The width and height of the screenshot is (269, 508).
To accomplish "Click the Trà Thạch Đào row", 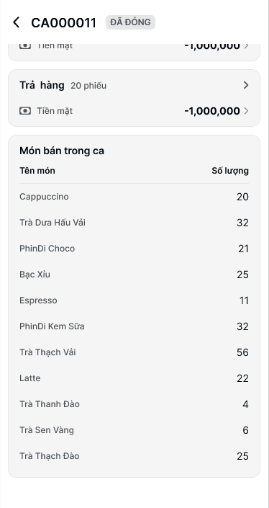I will coord(134,456).
